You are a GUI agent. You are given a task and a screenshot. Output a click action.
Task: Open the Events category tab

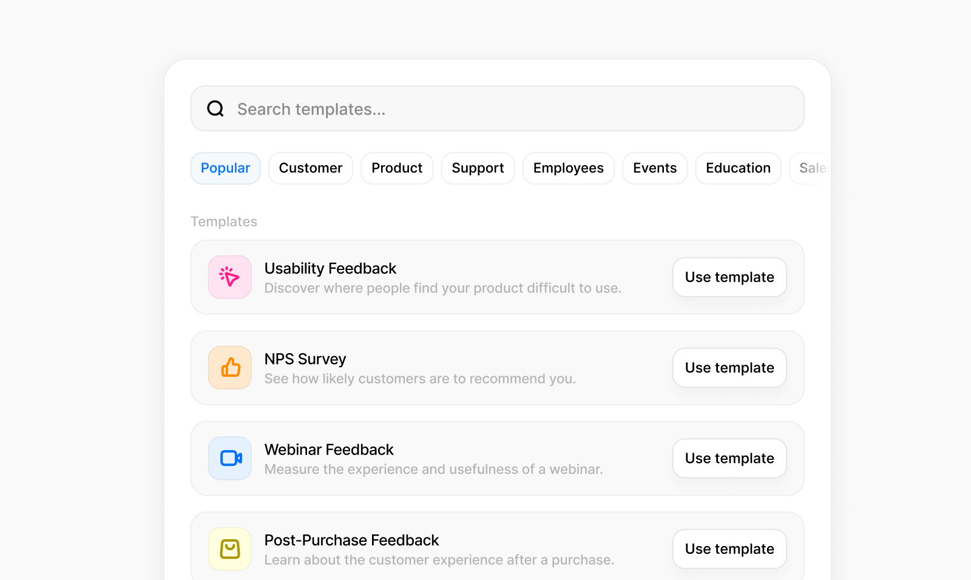655,168
